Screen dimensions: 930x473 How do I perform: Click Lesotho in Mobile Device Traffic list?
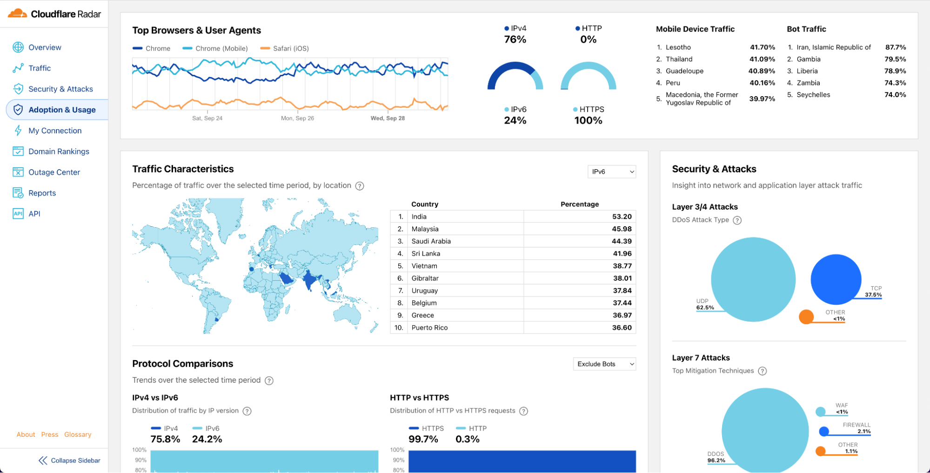click(x=716, y=47)
